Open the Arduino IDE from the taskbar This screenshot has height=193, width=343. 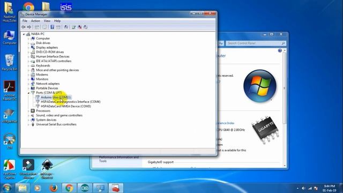click(x=85, y=188)
